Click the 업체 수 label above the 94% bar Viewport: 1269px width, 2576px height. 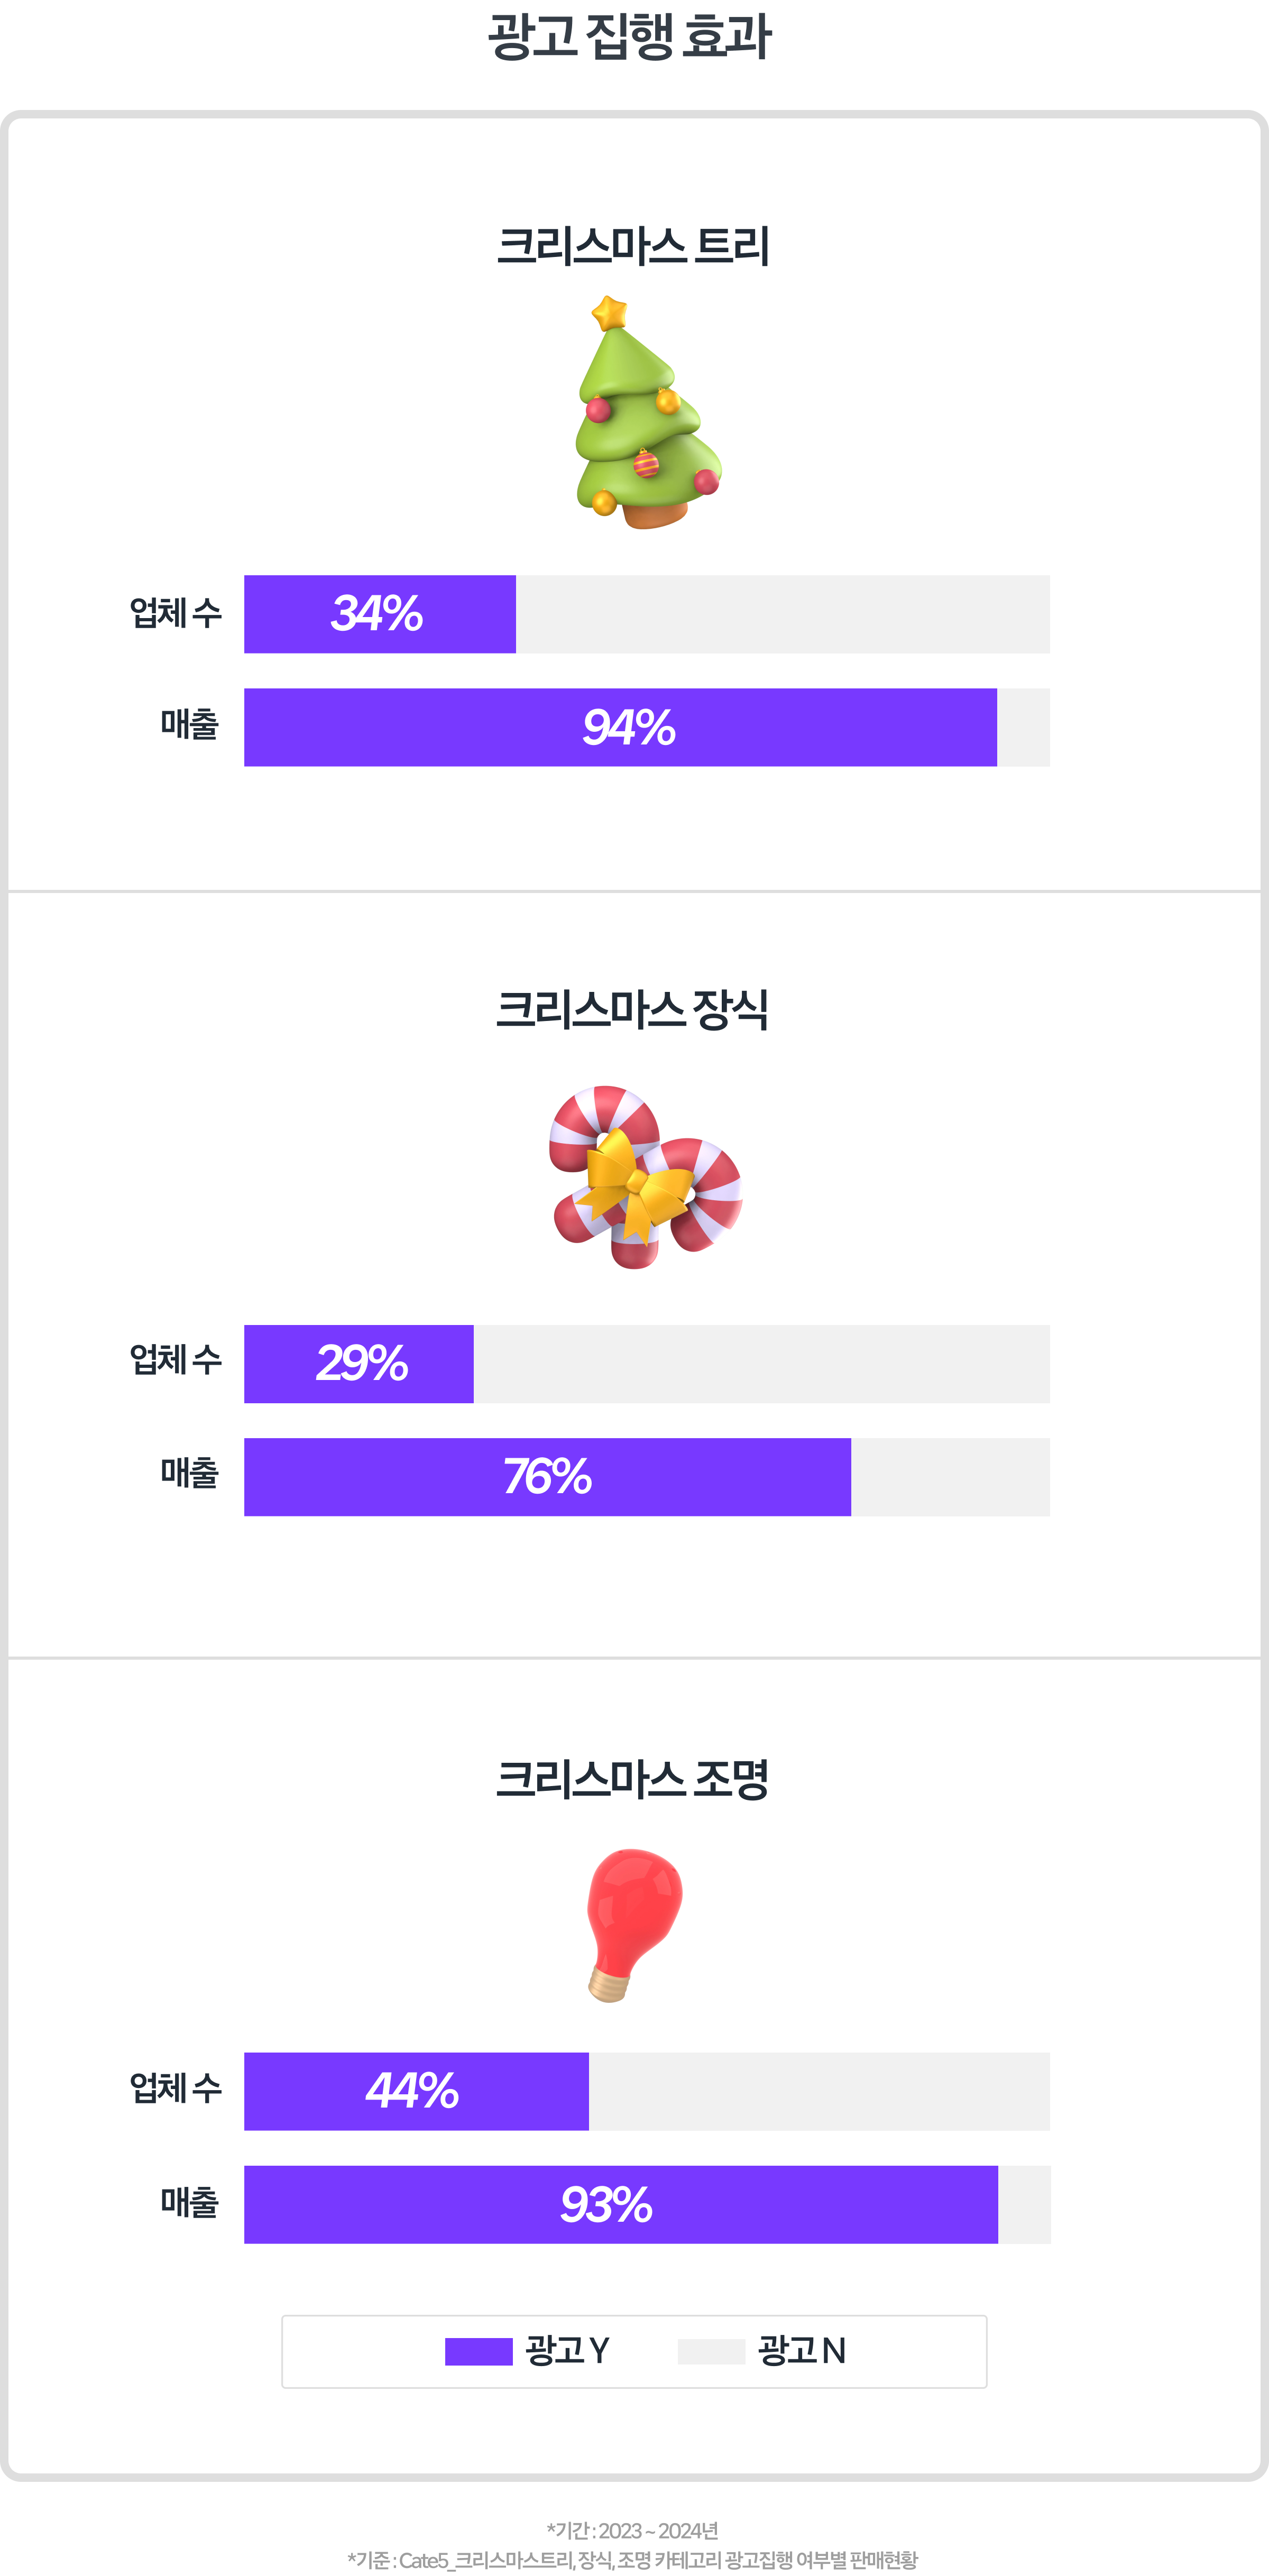[x=176, y=613]
